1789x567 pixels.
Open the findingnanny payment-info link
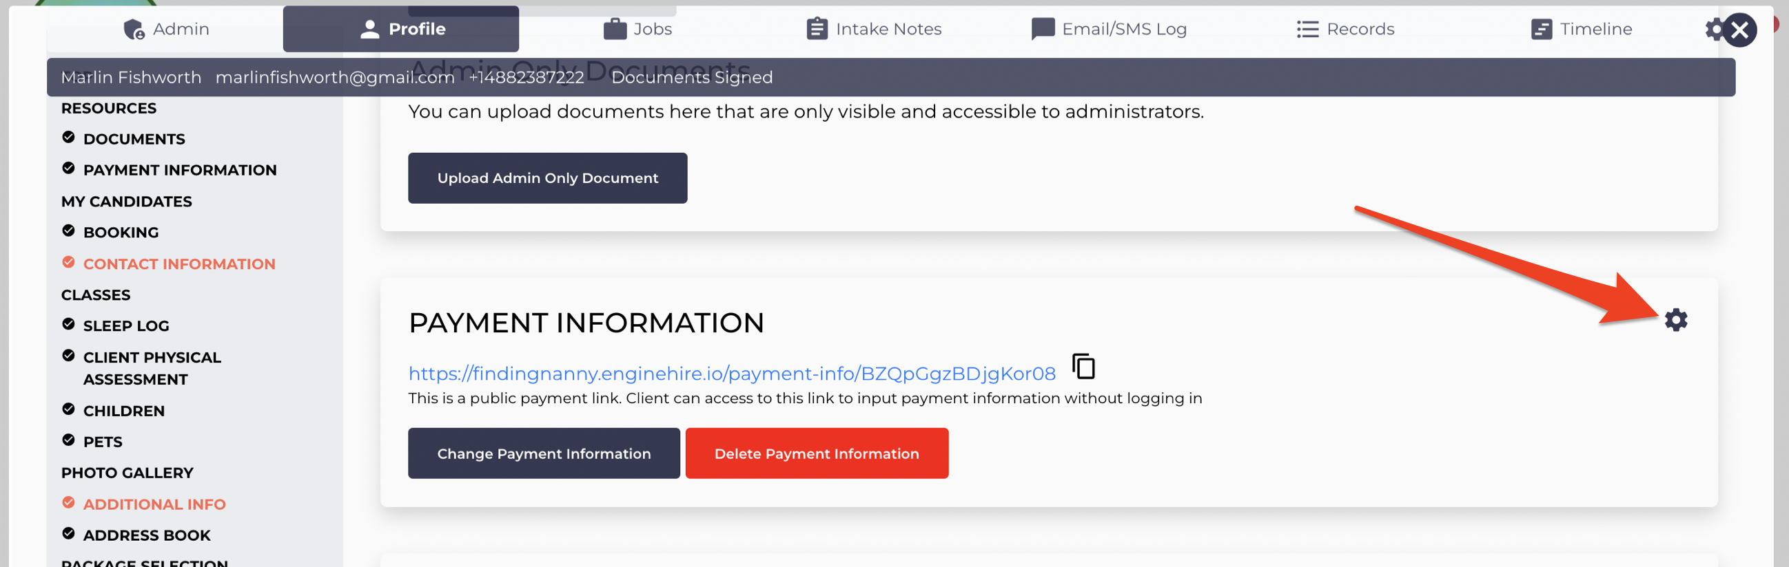731,374
